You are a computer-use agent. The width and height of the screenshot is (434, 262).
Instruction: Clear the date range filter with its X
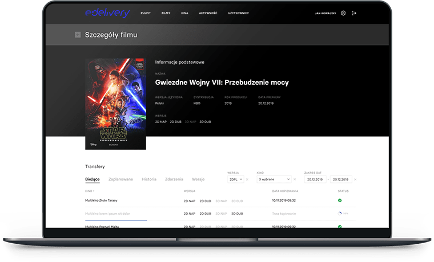coord(355,179)
